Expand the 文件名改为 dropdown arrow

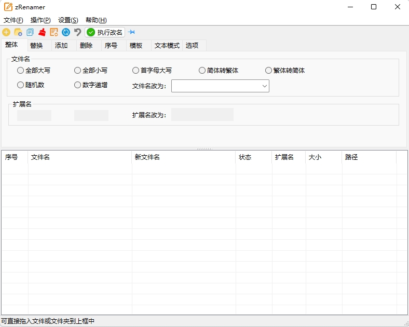[265, 86]
